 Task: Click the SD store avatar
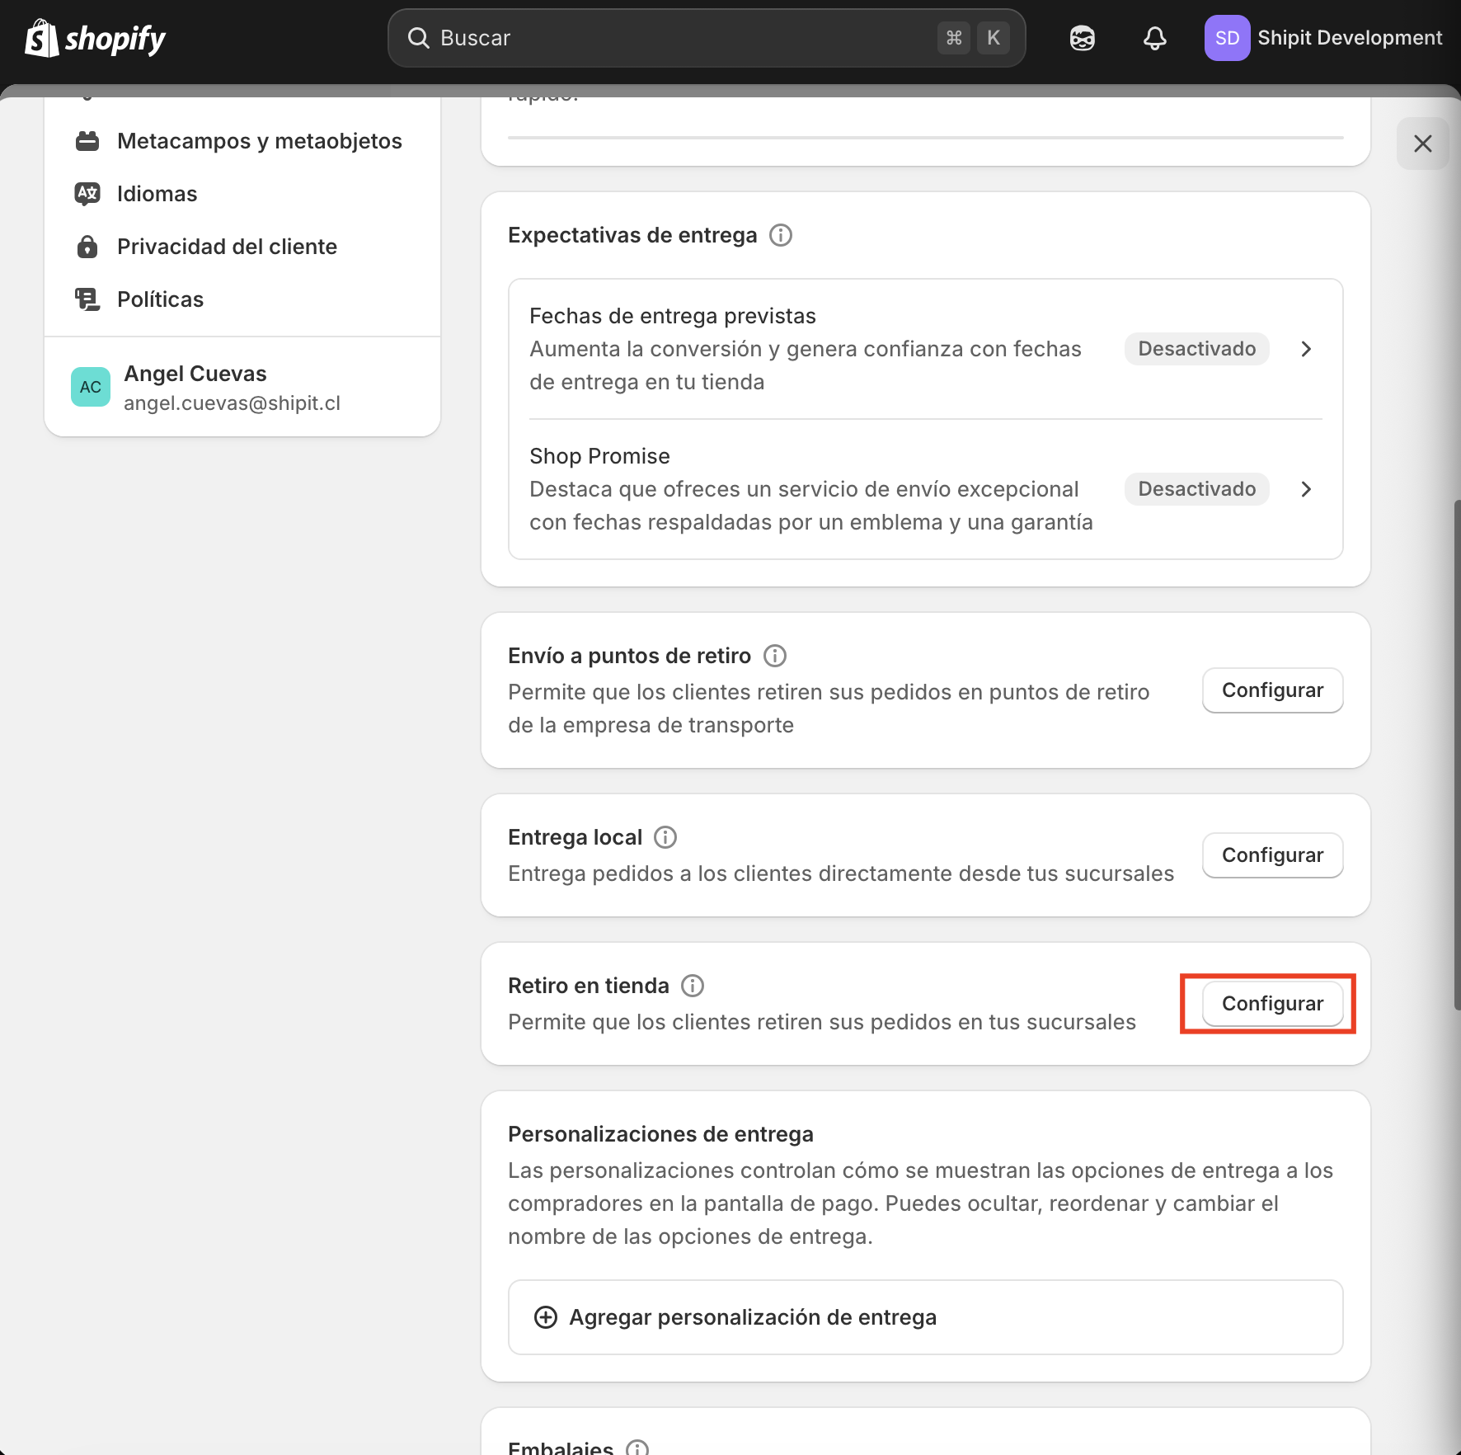1226,38
